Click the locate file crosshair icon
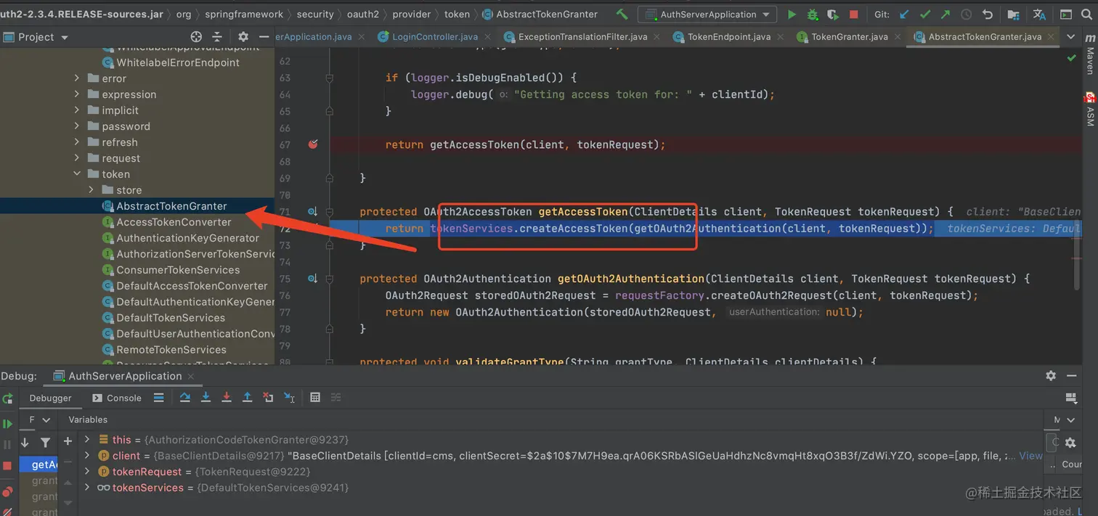Screen dimensions: 1098x516 196,37
